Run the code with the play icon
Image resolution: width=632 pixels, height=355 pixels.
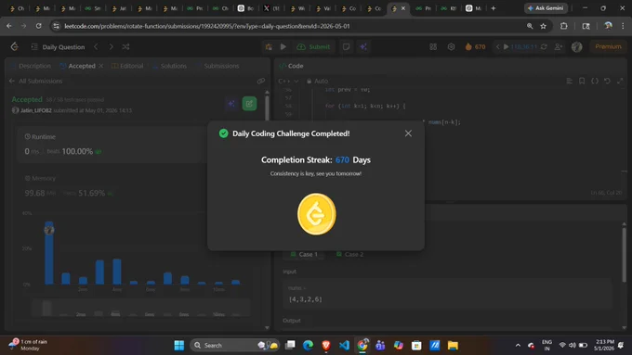coord(283,46)
